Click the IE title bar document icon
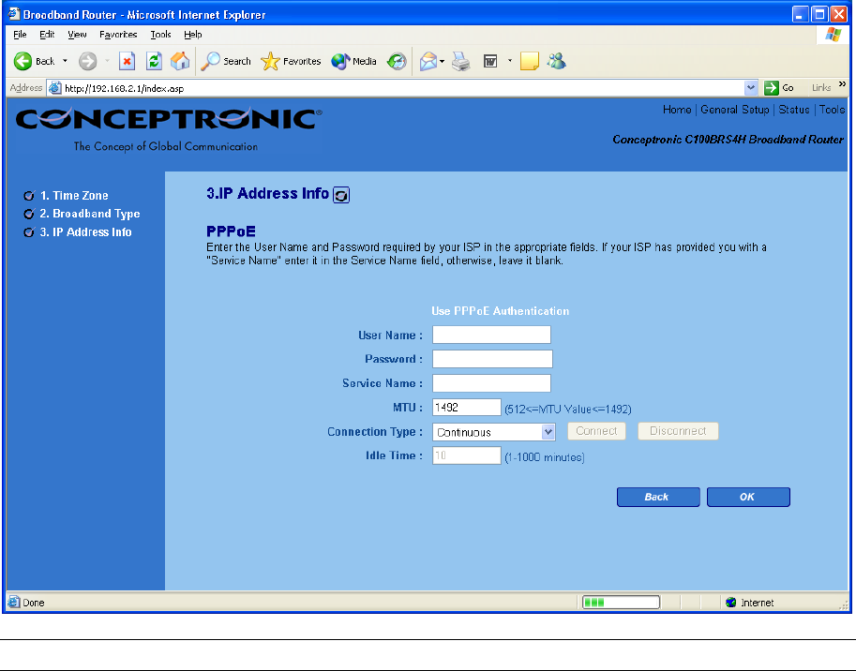This screenshot has height=671, width=856. [x=14, y=14]
